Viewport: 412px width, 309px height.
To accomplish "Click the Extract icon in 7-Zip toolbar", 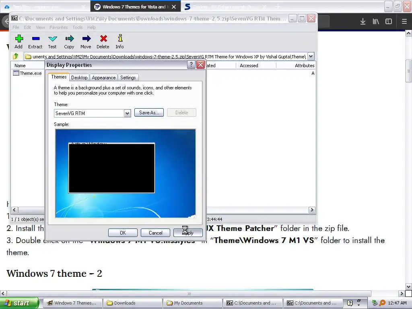I will [x=35, y=39].
